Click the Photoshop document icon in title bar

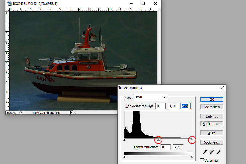(x=10, y=3)
